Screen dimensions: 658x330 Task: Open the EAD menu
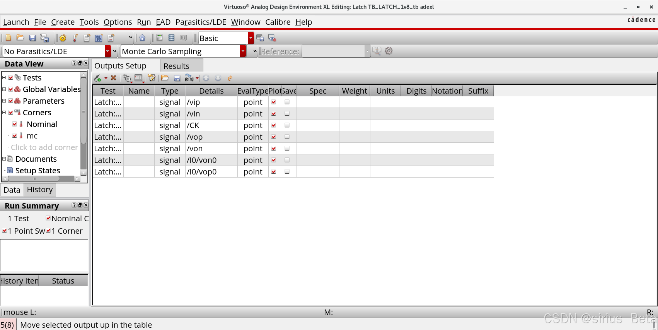[x=163, y=22]
